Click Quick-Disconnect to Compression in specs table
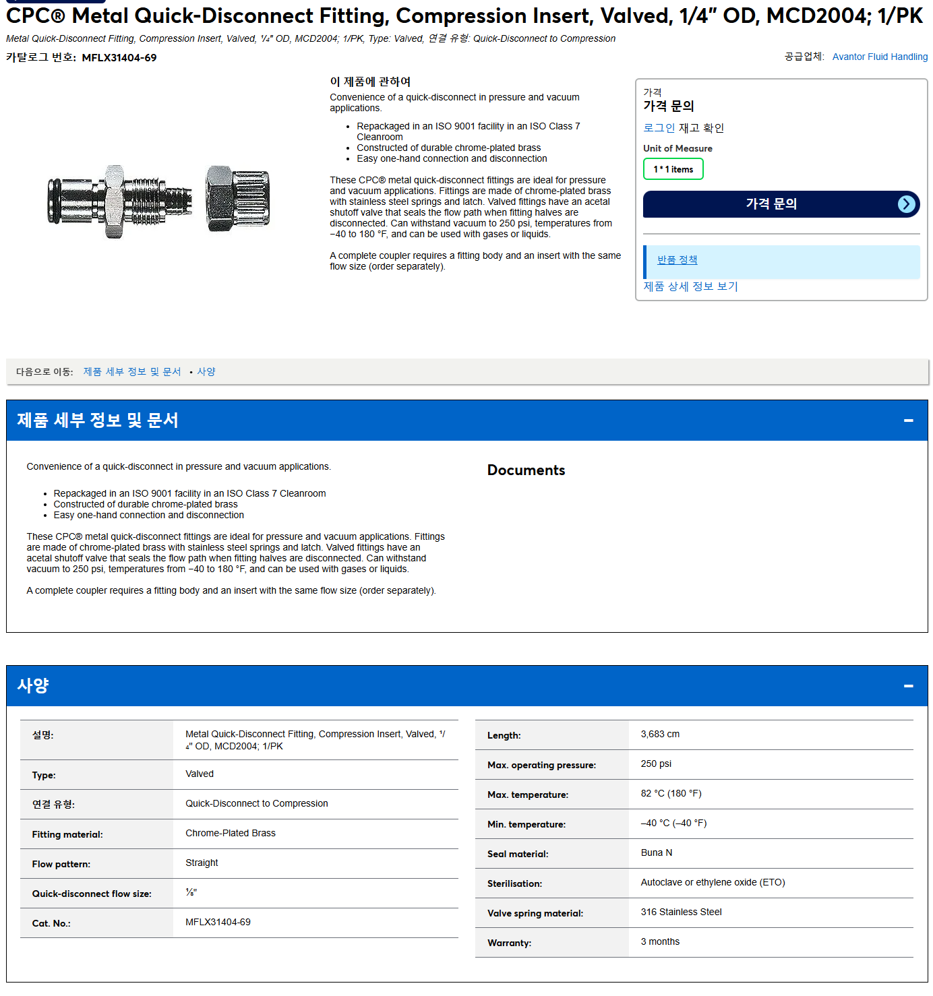Viewport: 933px width, 996px height. [x=257, y=803]
